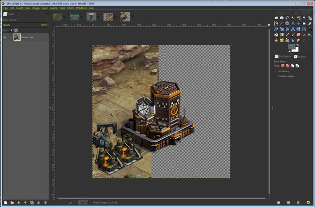The height and width of the screenshot is (207, 315).
Task: Lower the layer with down arrow
Action: point(25,203)
